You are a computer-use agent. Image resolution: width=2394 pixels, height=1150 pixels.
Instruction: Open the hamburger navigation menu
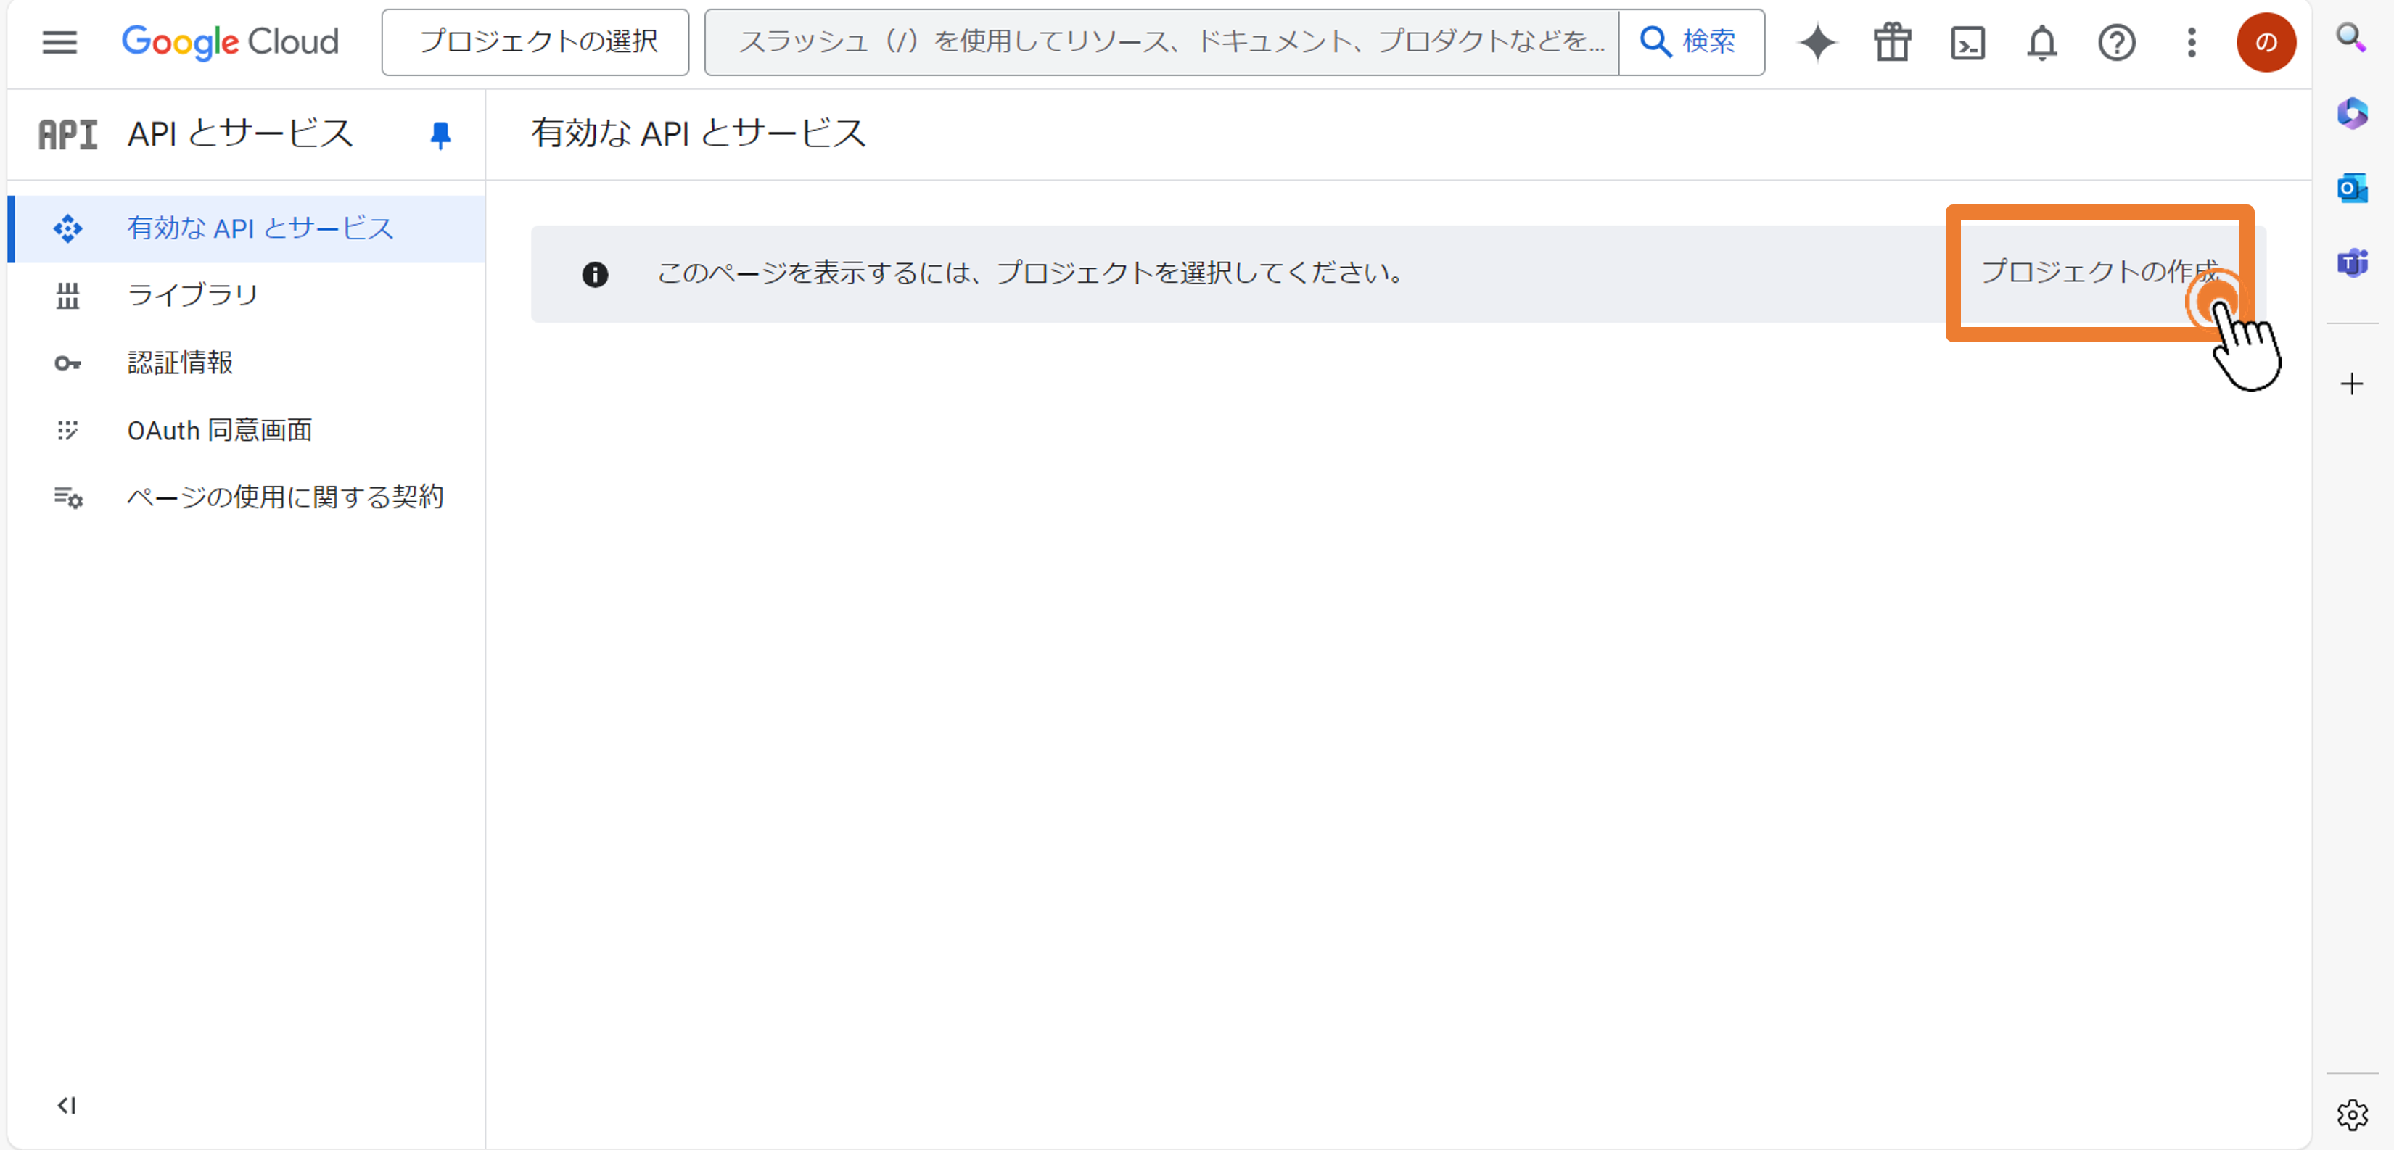[x=59, y=42]
